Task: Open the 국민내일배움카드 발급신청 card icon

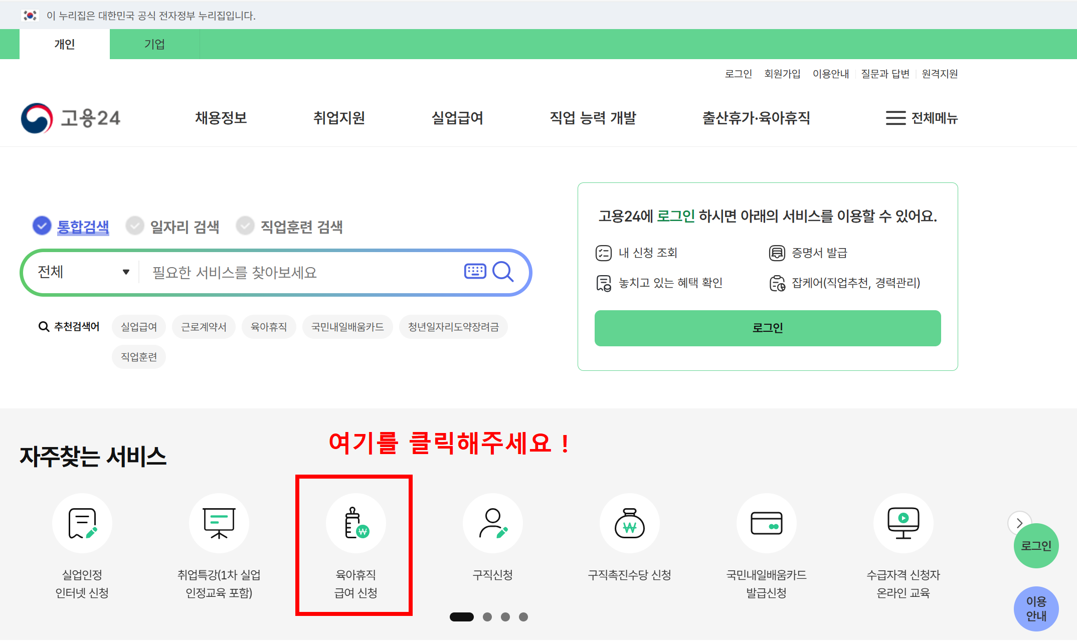Action: pos(766,523)
